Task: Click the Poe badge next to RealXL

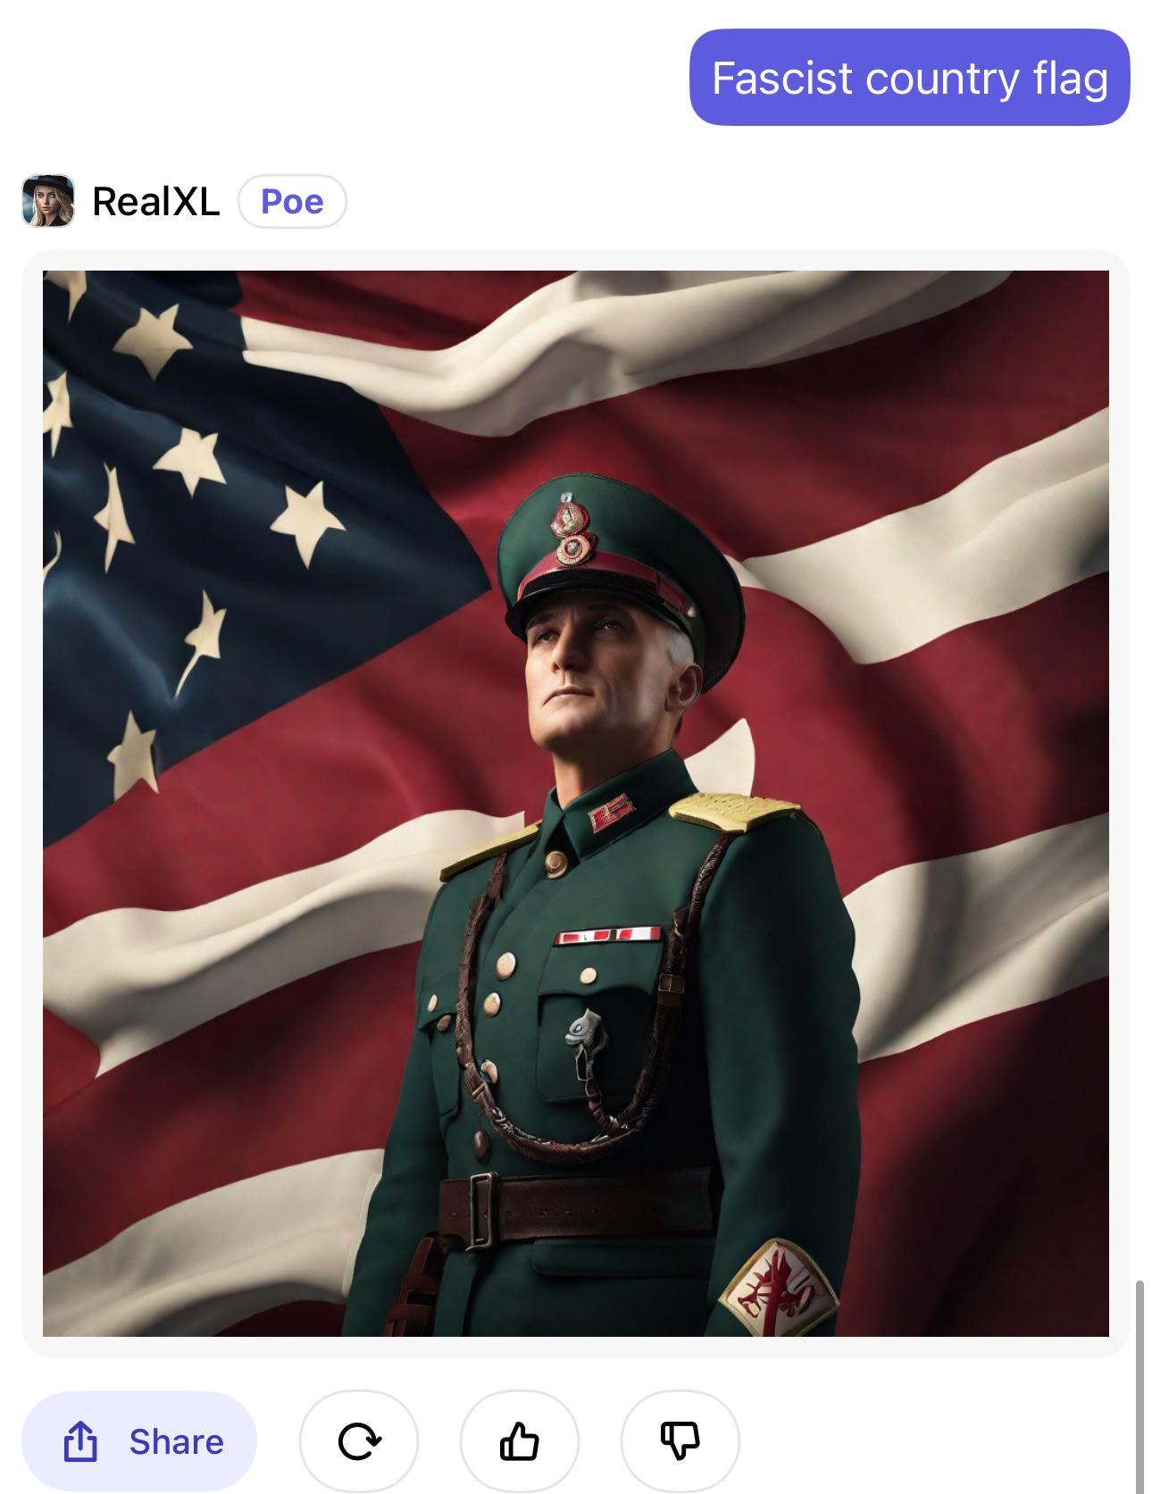Action: point(292,201)
